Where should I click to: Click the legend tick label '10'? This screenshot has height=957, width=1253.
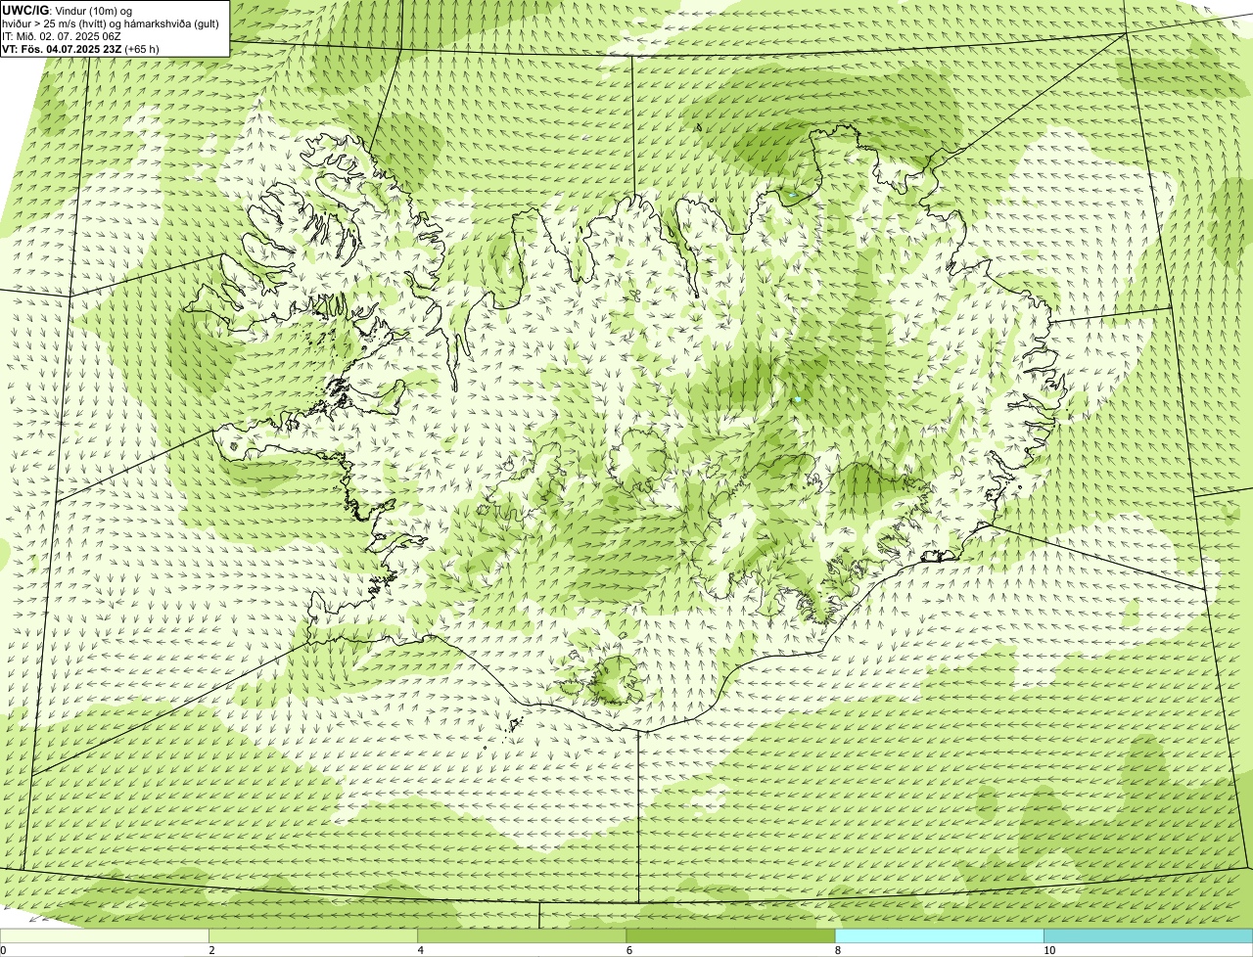1048,950
